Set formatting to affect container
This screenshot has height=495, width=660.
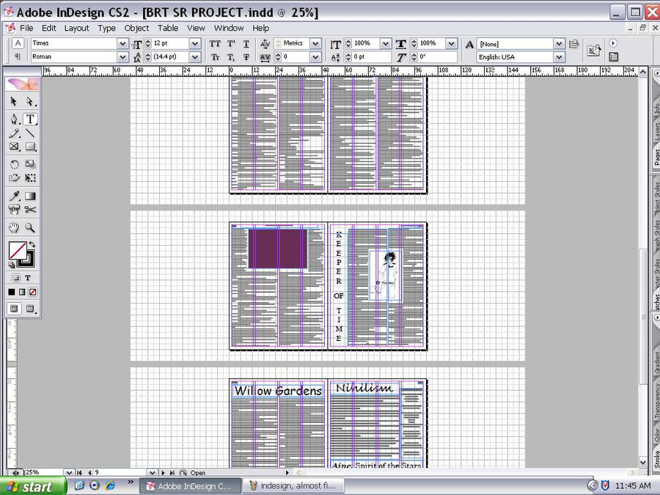click(x=16, y=278)
